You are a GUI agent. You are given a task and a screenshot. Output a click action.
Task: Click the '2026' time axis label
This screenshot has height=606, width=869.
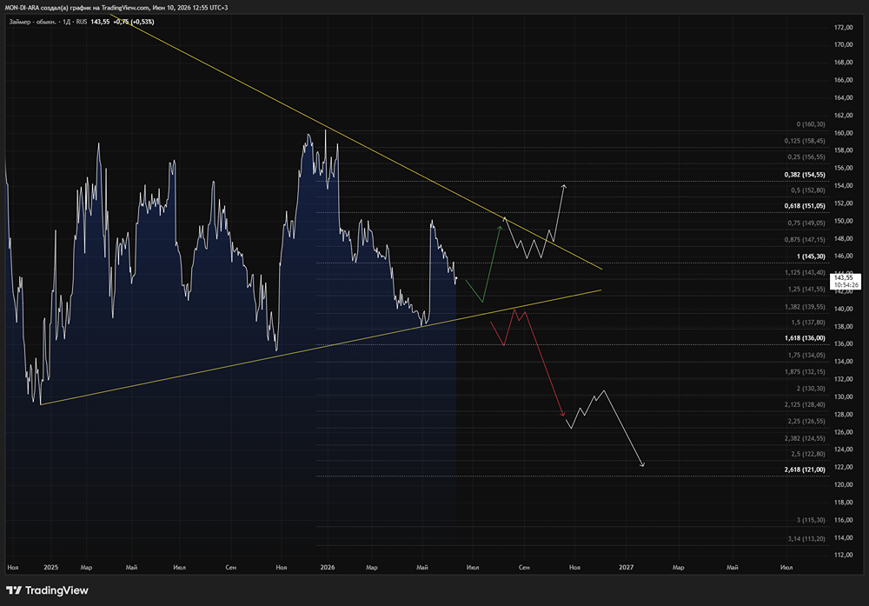click(x=328, y=567)
